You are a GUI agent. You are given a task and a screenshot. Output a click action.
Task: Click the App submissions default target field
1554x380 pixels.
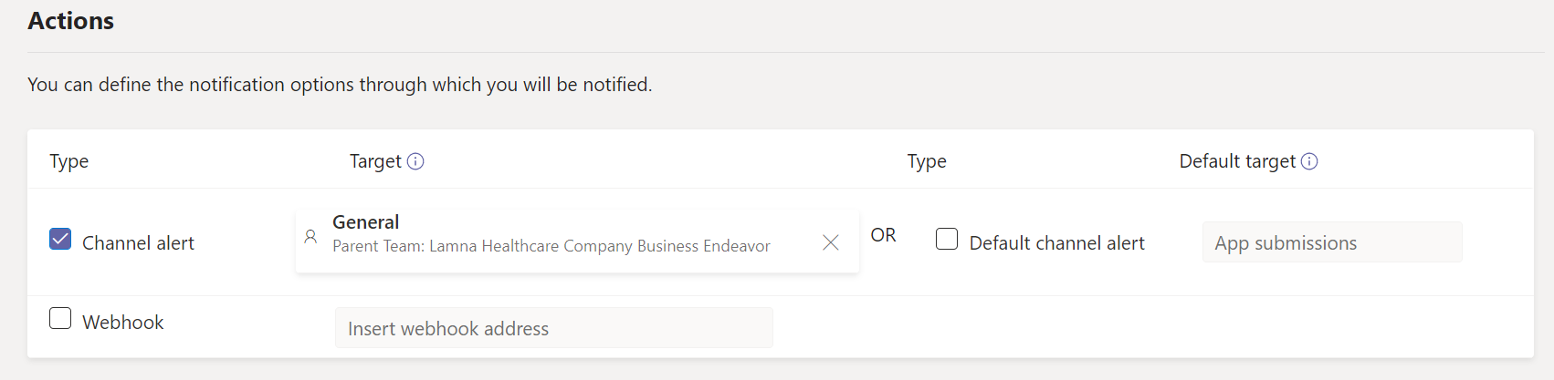(x=1331, y=242)
